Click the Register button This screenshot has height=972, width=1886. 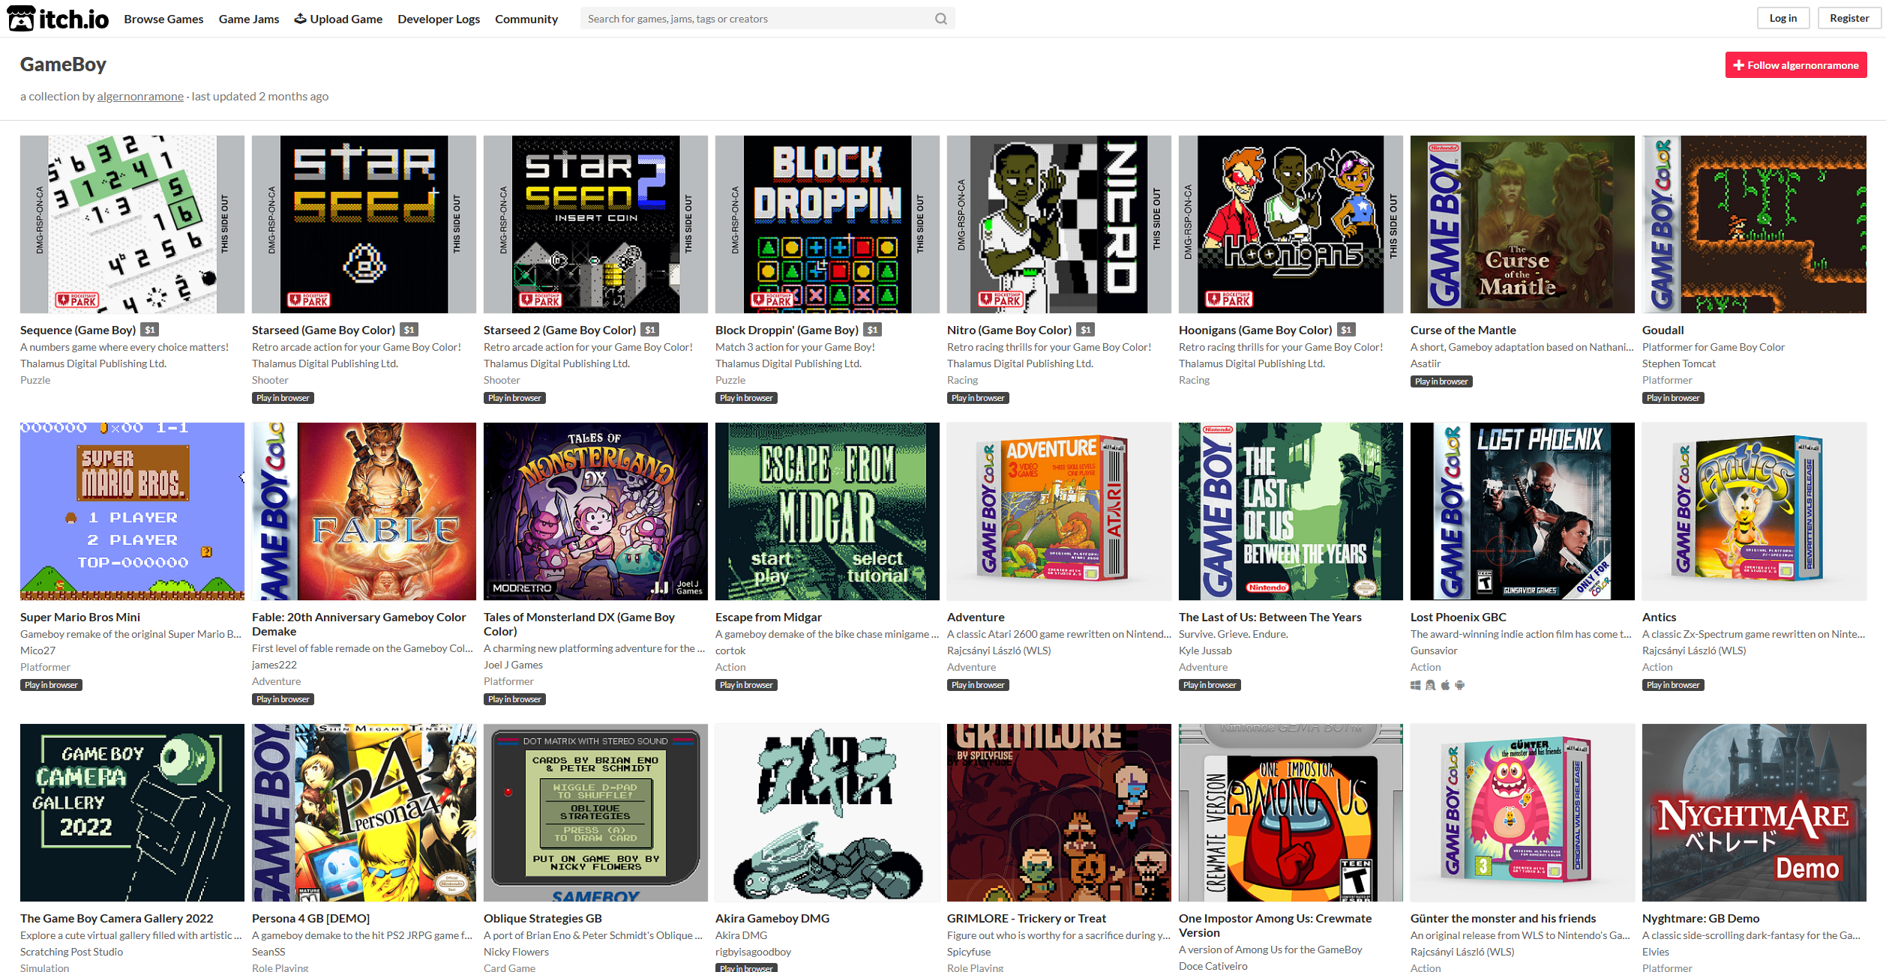pos(1849,18)
